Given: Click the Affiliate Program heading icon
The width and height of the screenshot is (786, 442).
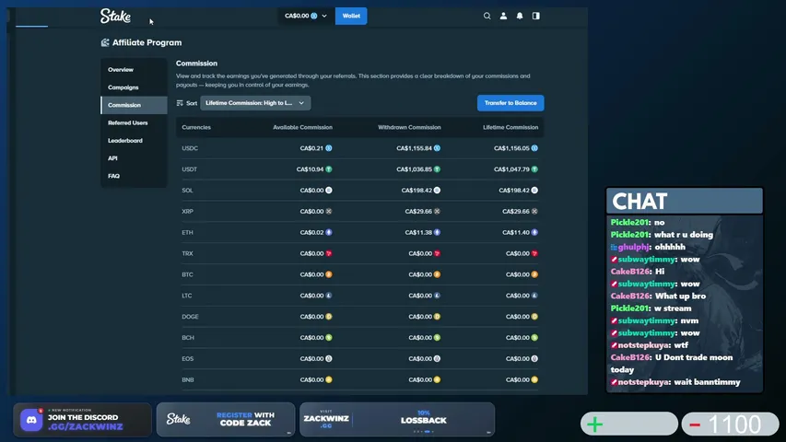Looking at the screenshot, I should point(105,42).
